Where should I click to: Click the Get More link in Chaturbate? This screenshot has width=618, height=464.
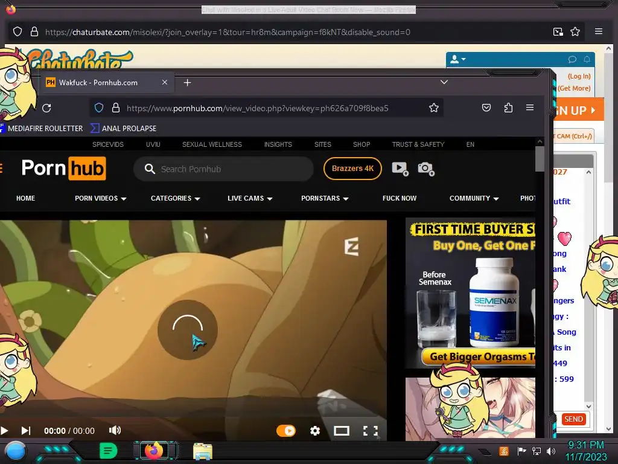pos(574,88)
